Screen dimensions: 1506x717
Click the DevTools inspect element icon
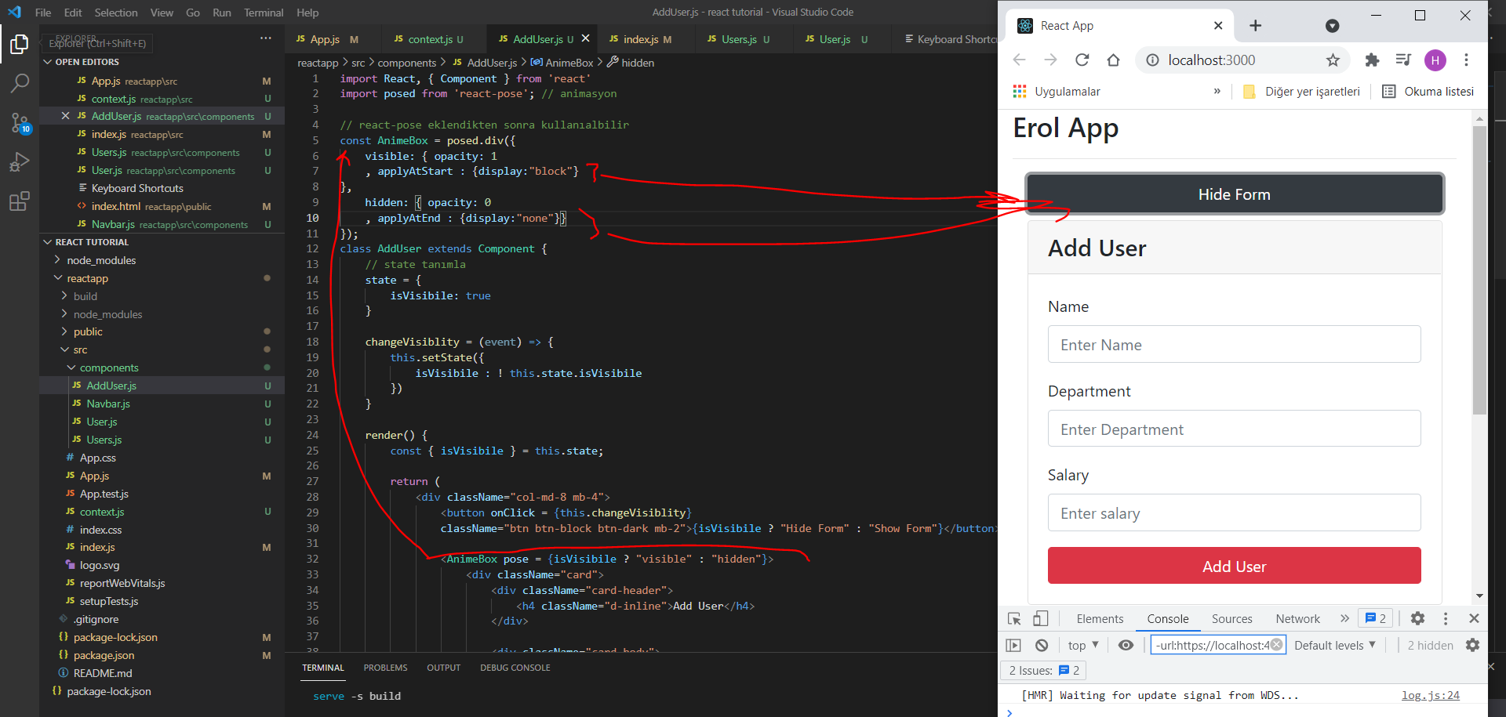pyautogui.click(x=1014, y=619)
